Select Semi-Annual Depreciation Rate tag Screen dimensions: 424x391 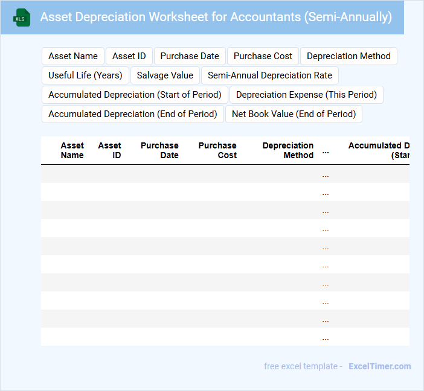pyautogui.click(x=270, y=75)
